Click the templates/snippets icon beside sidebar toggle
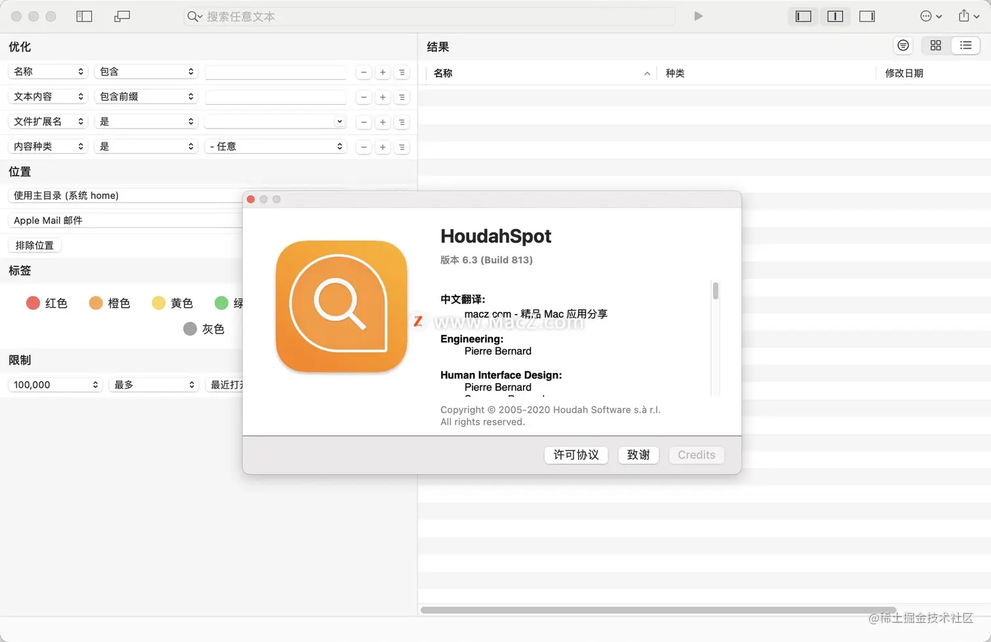Image resolution: width=991 pixels, height=642 pixels. click(x=122, y=16)
